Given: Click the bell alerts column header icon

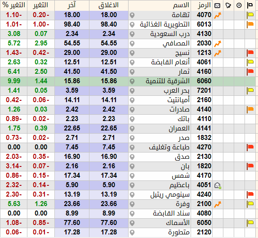Looking at the screenshot, I should 228,5.
